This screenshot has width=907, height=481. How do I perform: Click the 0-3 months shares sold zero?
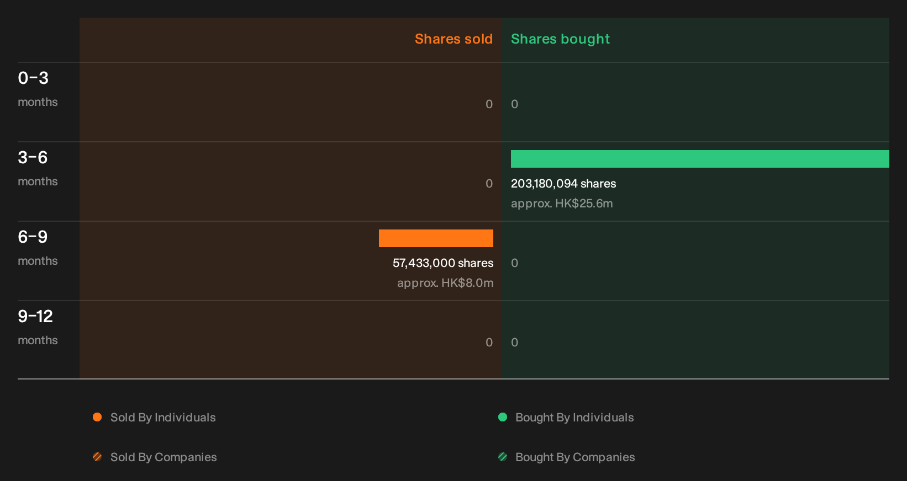tap(489, 104)
